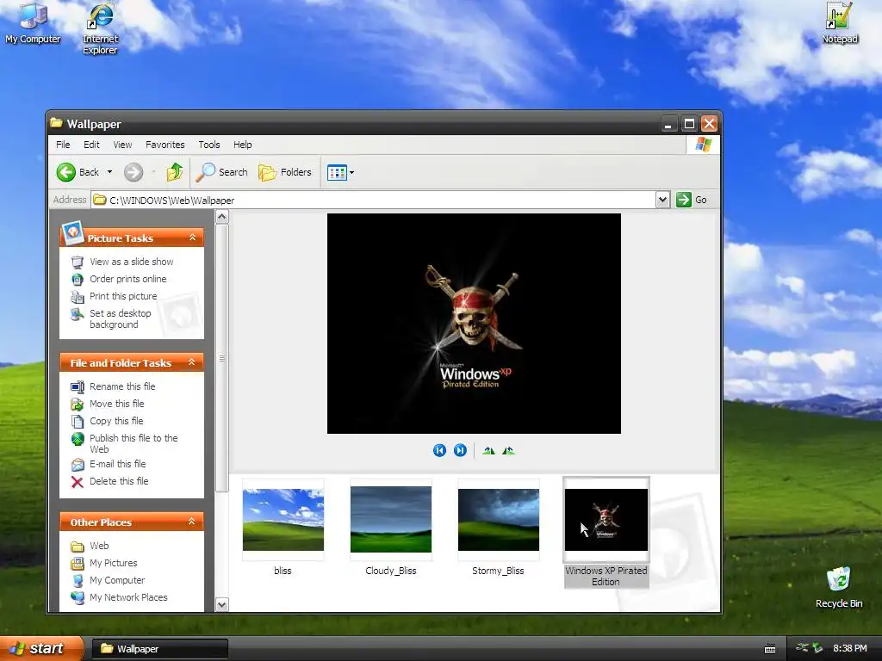Open the Start menu
Image resolution: width=882 pixels, height=661 pixels.
(x=40, y=649)
